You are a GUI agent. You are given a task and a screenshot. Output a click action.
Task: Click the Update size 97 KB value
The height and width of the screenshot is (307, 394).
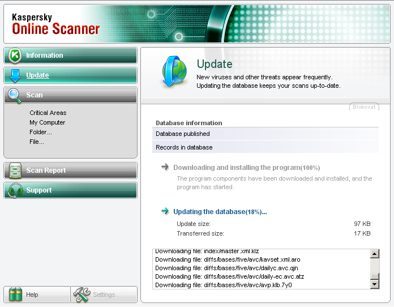[362, 224]
